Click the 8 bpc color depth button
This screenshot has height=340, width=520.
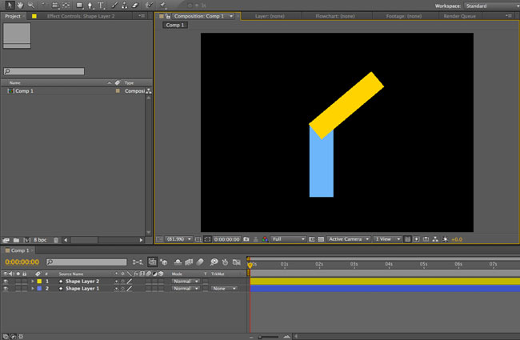(x=40, y=240)
